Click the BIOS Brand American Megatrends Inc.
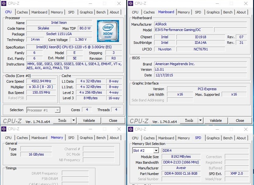Viewport: 254px width, 185px height. [x=201, y=64]
